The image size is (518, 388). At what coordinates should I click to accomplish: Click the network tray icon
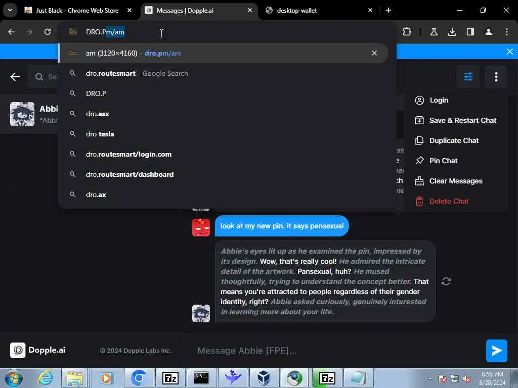point(455,379)
